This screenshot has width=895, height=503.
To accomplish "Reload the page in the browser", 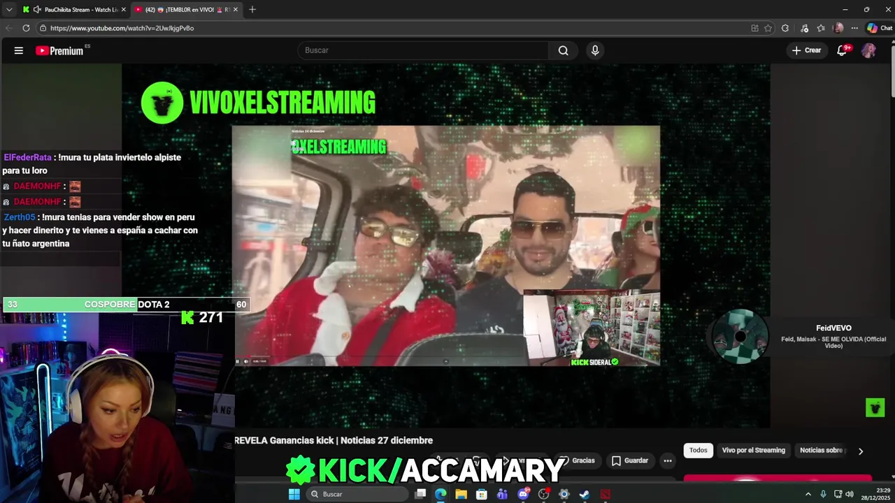I will pyautogui.click(x=26, y=28).
